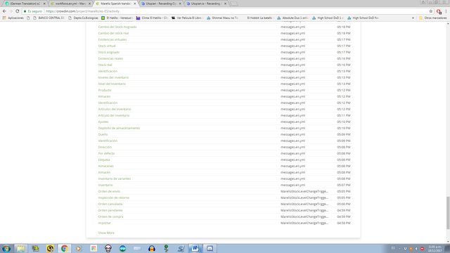The width and height of the screenshot is (450, 253).
Task: Open 'Orden de compra' entry
Action: (x=111, y=216)
